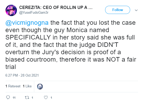Image resolution: width=142 pixels, height=105 pixels.
Task: Click the count next to the heart
Action: (51, 98)
